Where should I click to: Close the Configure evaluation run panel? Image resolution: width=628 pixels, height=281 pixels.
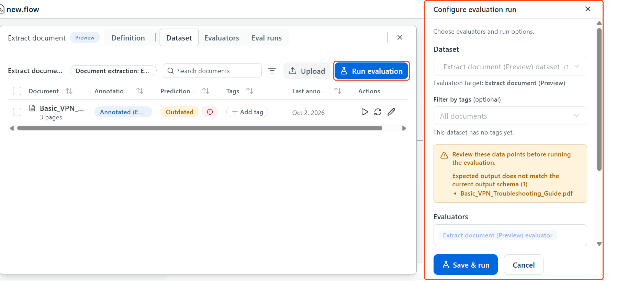coord(588,9)
